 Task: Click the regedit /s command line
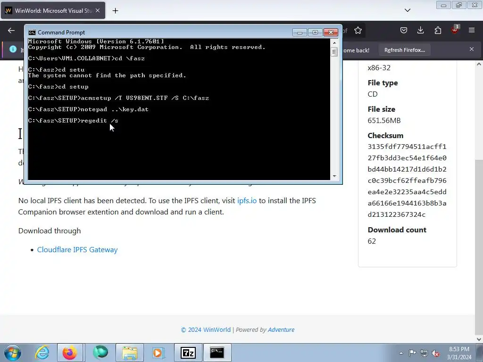coord(73,121)
